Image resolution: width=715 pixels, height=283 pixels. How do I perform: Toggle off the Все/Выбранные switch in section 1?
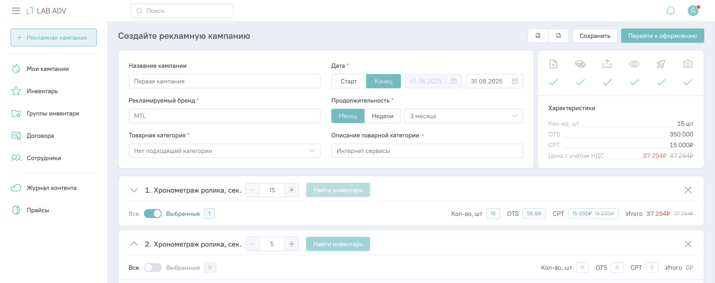tap(153, 214)
